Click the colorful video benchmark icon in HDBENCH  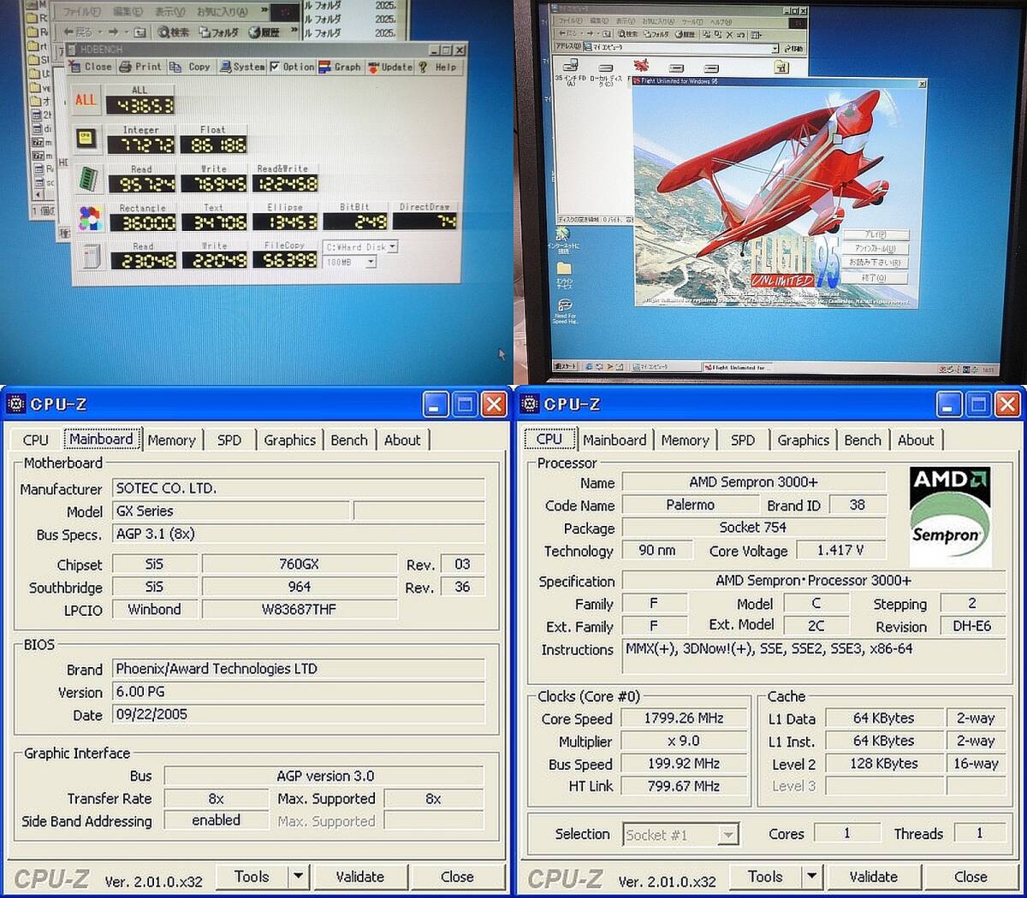click(89, 218)
